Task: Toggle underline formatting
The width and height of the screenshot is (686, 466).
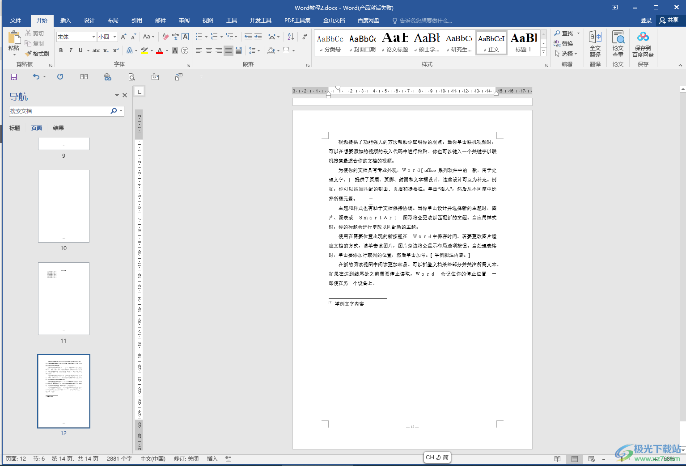Action: (80, 50)
